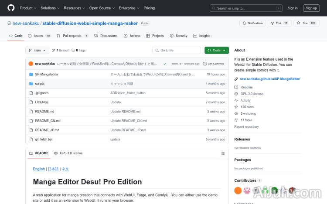Click the first contributor's orange avatar
The height and width of the screenshot is (204, 327).
coord(238,190)
